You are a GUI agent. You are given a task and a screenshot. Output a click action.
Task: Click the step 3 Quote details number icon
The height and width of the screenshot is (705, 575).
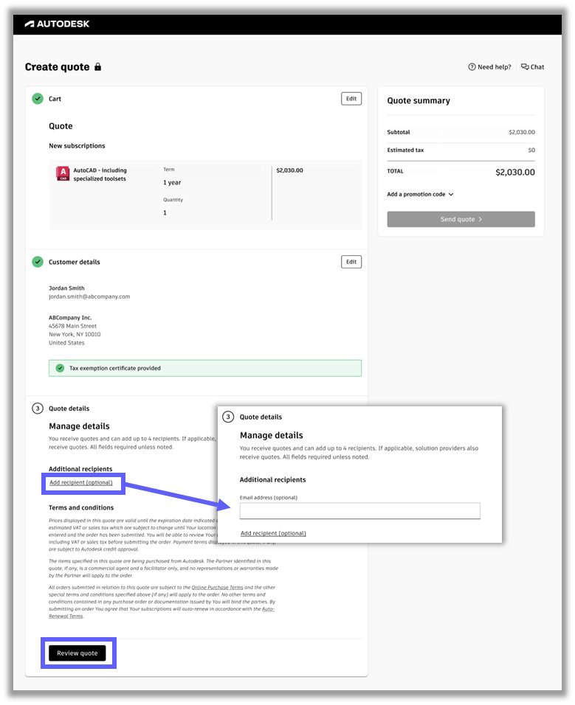[38, 409]
